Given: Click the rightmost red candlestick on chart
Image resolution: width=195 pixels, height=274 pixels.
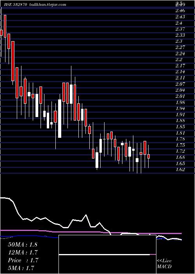Looking at the screenshot, I should pyautogui.click(x=149, y=157).
